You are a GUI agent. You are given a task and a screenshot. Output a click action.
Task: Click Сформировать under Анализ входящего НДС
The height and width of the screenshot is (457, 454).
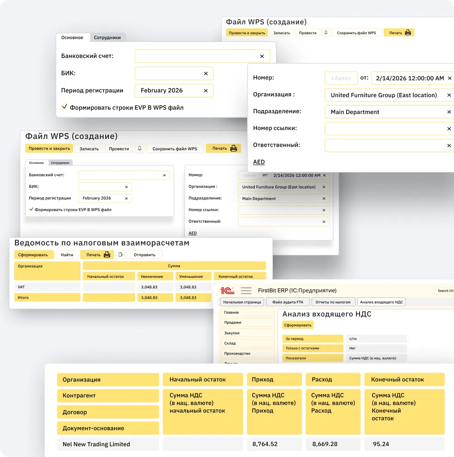click(298, 325)
